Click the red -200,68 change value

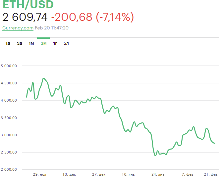pos(72,17)
